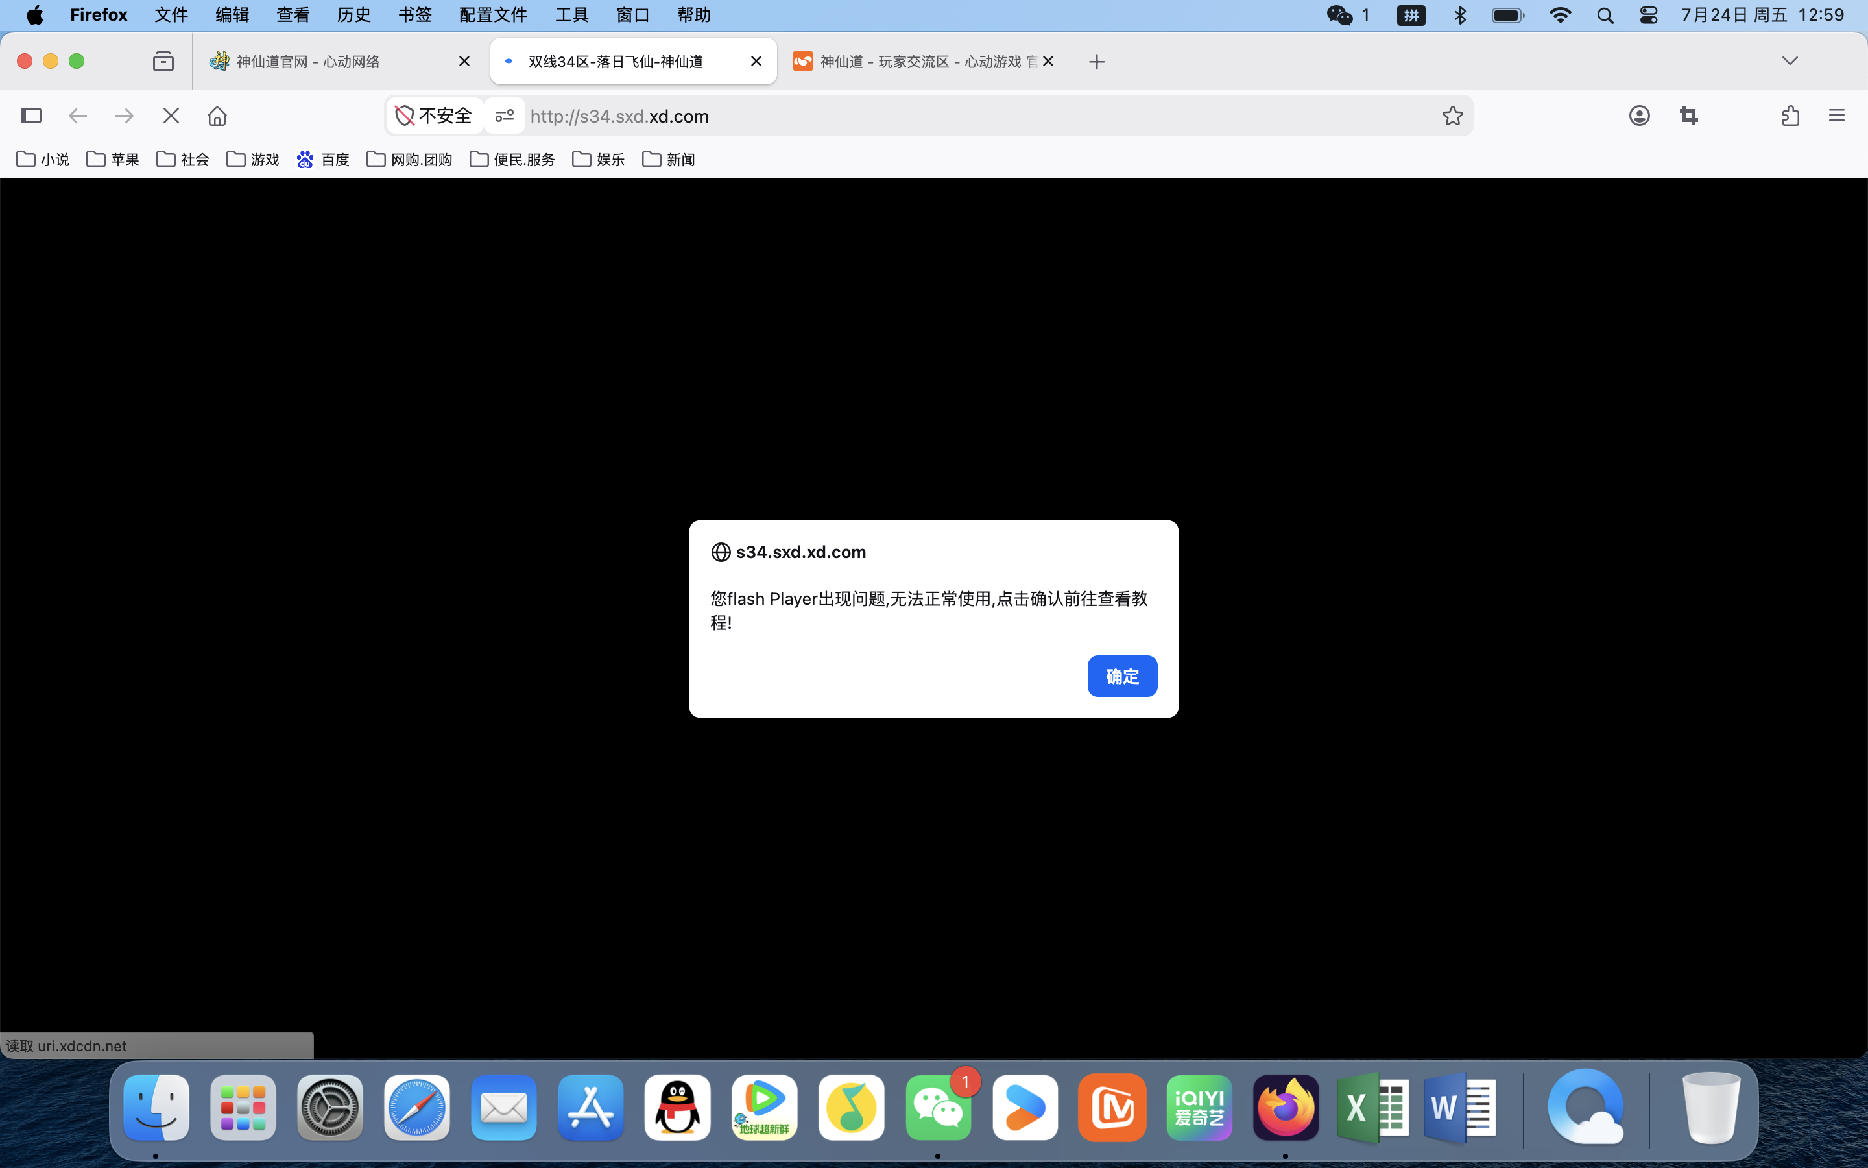Open the 小说 bookmarks folder
Viewport: 1868px width, 1168px height.
pyautogui.click(x=43, y=159)
